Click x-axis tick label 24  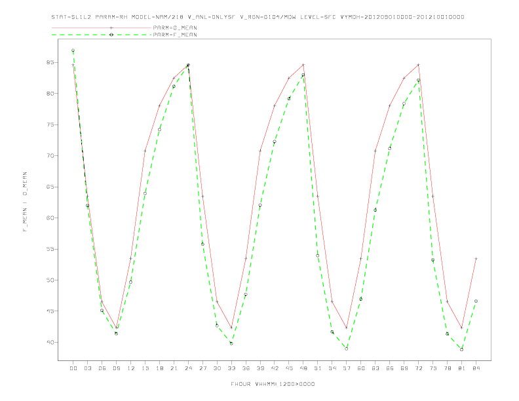point(188,368)
